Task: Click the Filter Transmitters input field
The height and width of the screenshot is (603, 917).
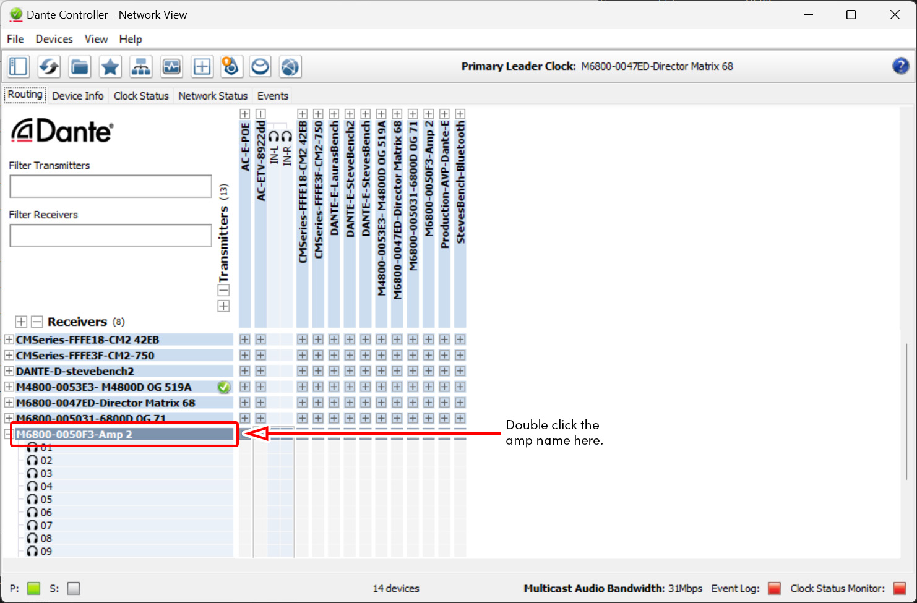Action: [x=111, y=186]
